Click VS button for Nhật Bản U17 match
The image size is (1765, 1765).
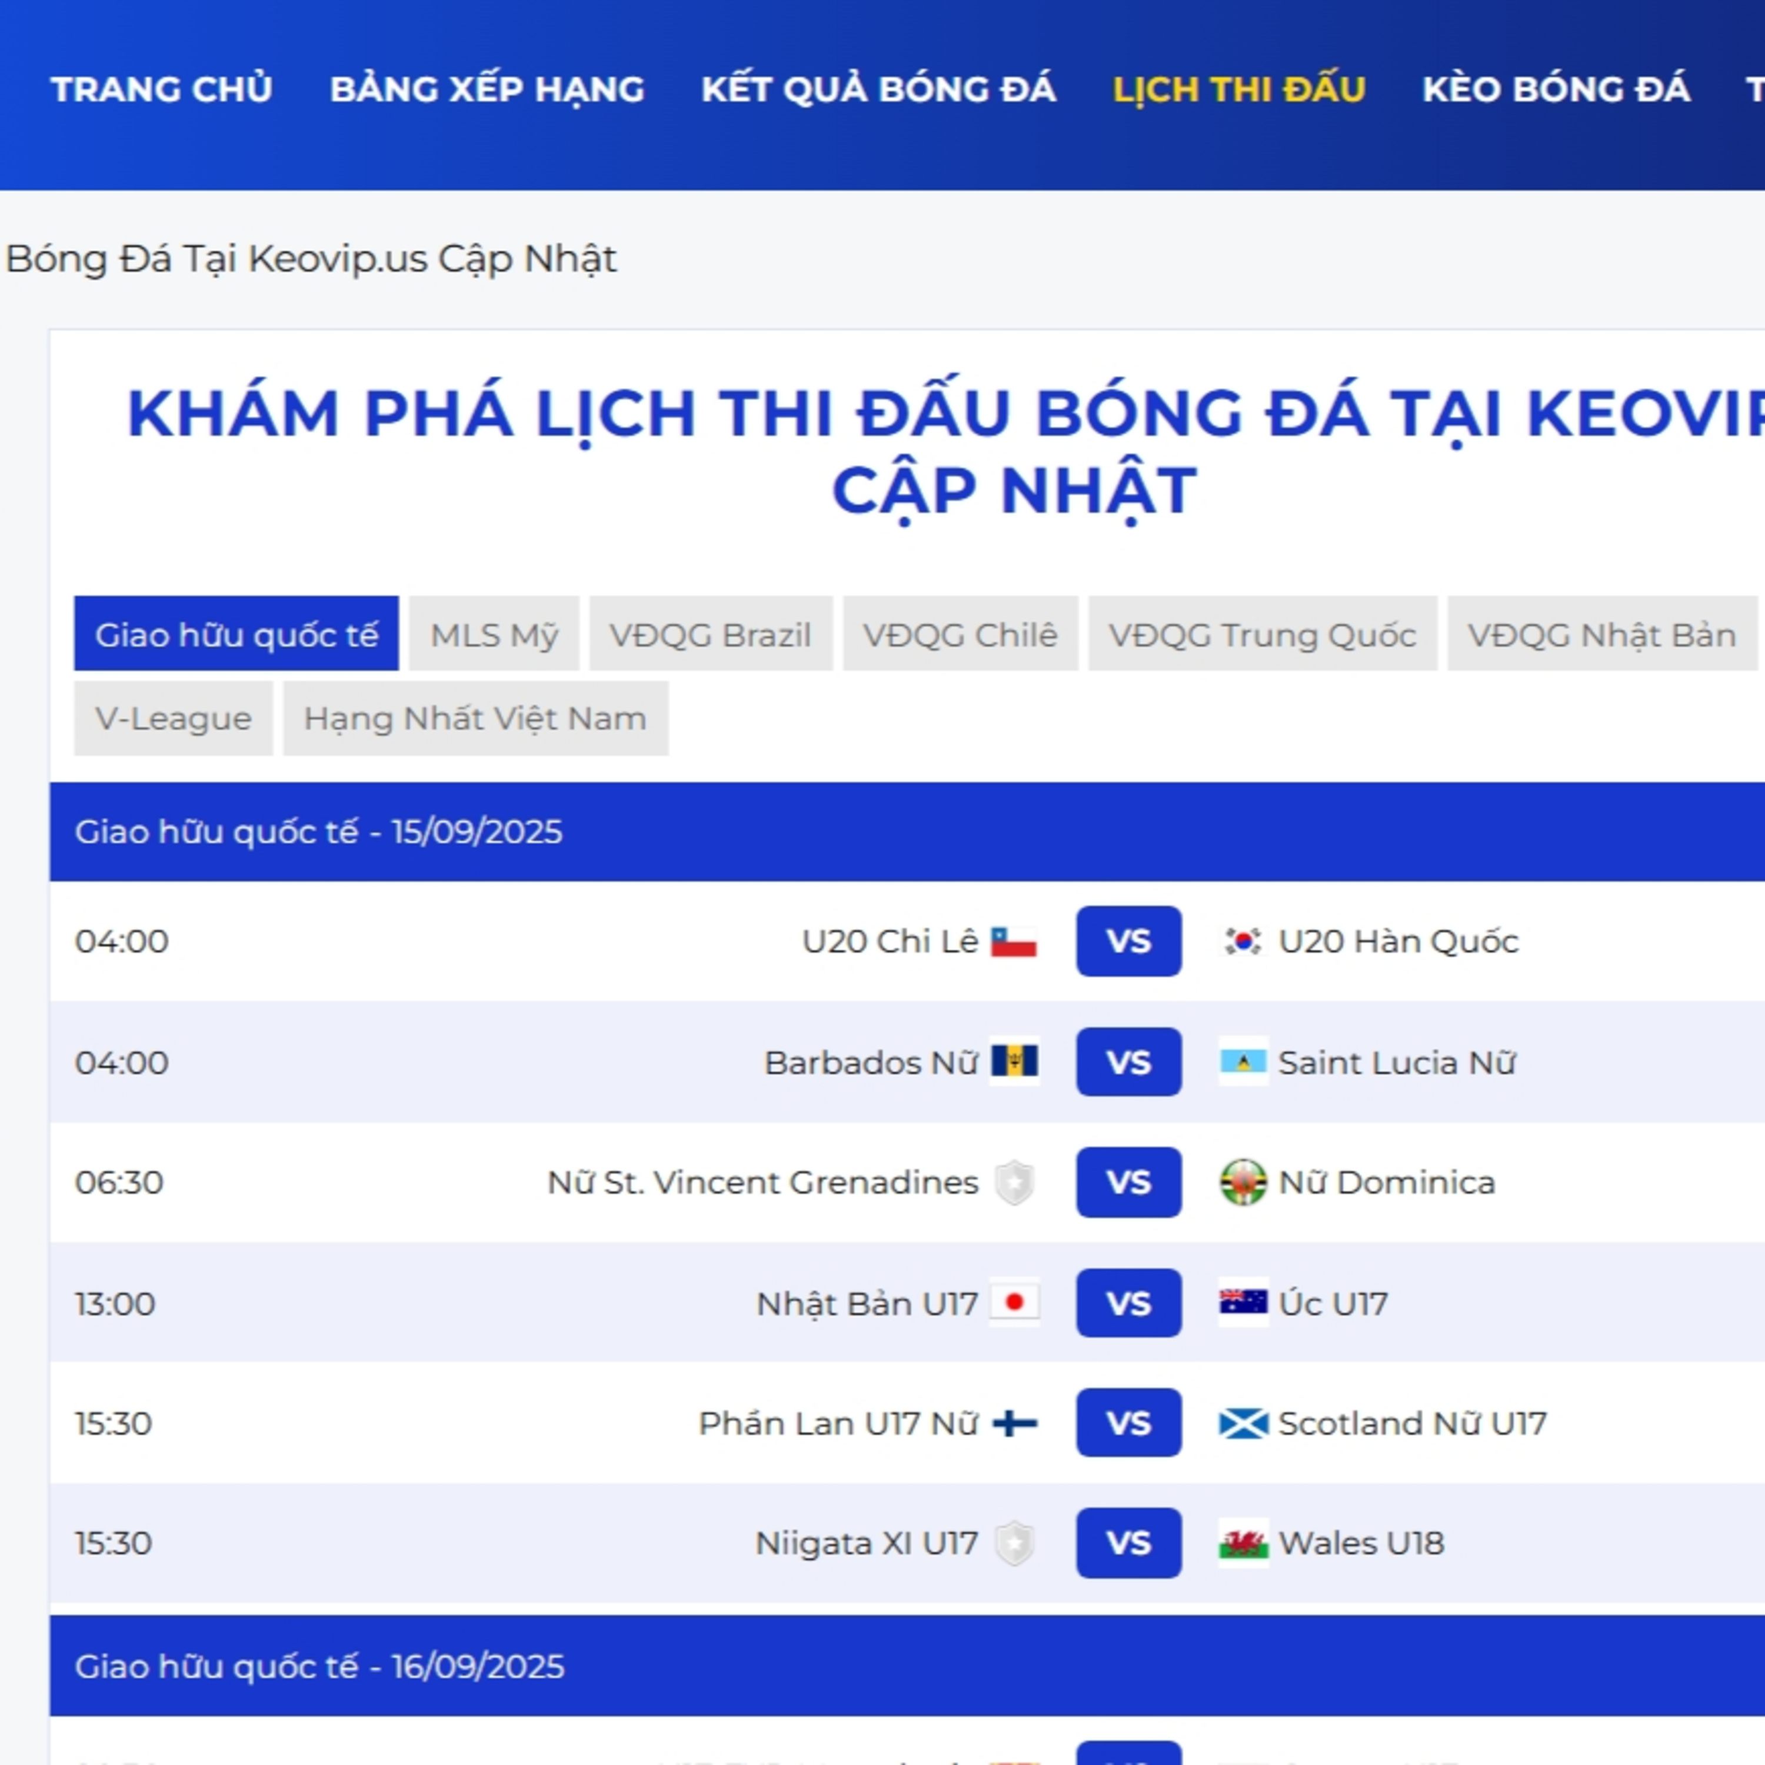1128,1303
